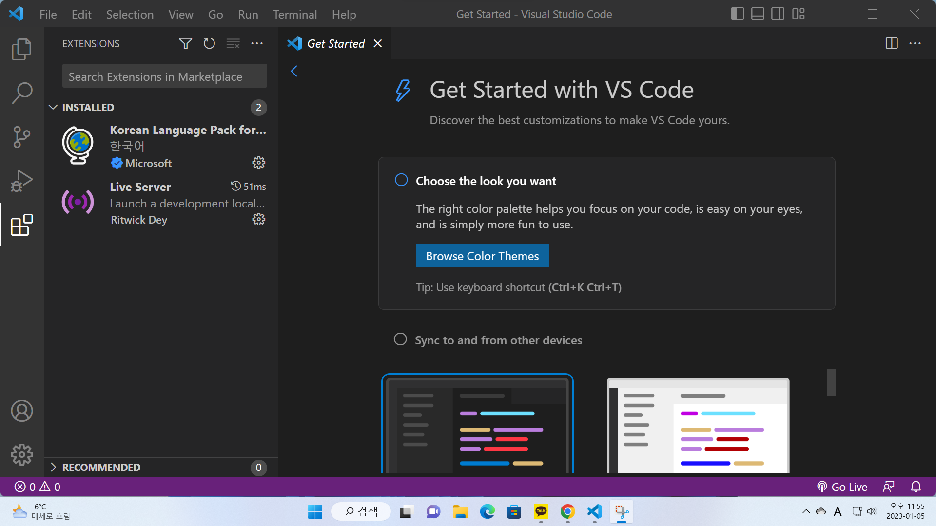Screen dimensions: 936x526
Task: Manage the Korean Language Pack extension
Action: (x=259, y=163)
